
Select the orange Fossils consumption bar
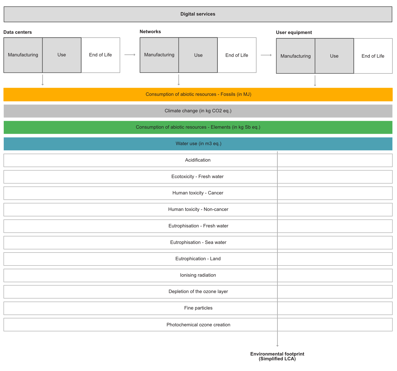198,94
